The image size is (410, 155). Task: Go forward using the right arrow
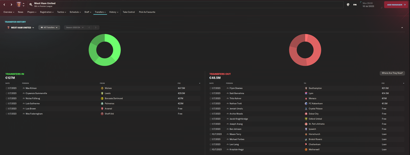tap(11, 5)
